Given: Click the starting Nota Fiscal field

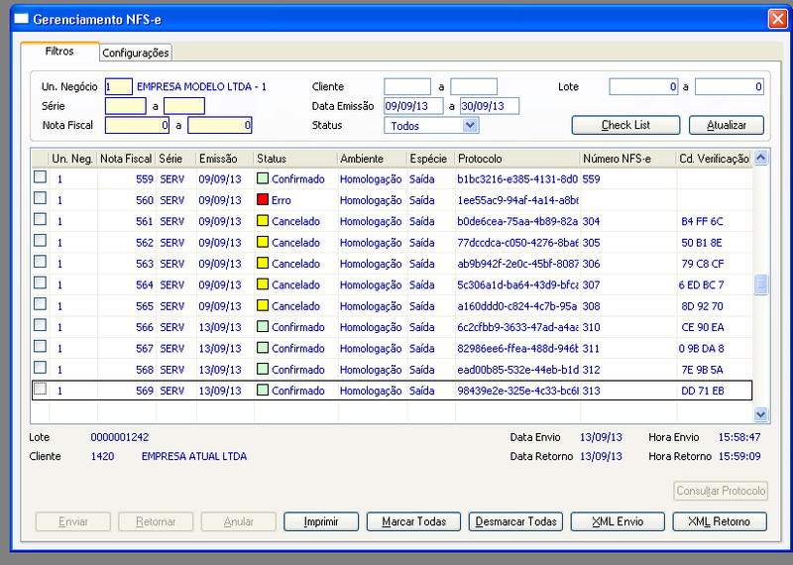Looking at the screenshot, I should (x=137, y=125).
